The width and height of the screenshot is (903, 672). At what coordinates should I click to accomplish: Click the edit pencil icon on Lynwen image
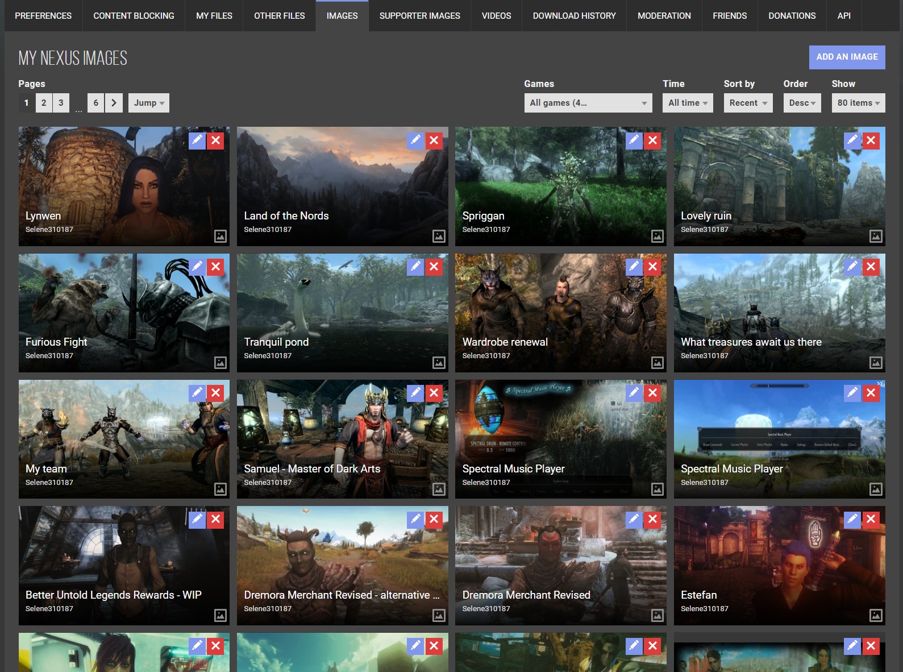pyautogui.click(x=197, y=140)
